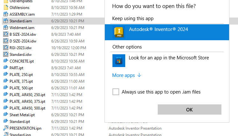Select Standard.idw file name
Viewport: 238px width, 136px height.
point(21,55)
